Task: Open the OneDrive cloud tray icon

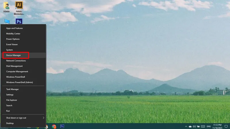Action: click(190, 126)
